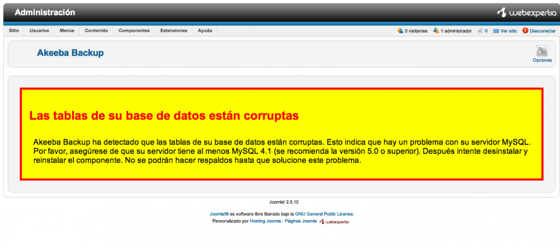
Task: Open the Ayuda menu
Action: [205, 30]
